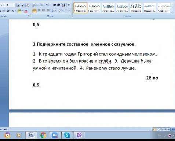This screenshot has width=175, height=141.
Task: Open the Paragraph dialog launcher
Action: [70, 16]
